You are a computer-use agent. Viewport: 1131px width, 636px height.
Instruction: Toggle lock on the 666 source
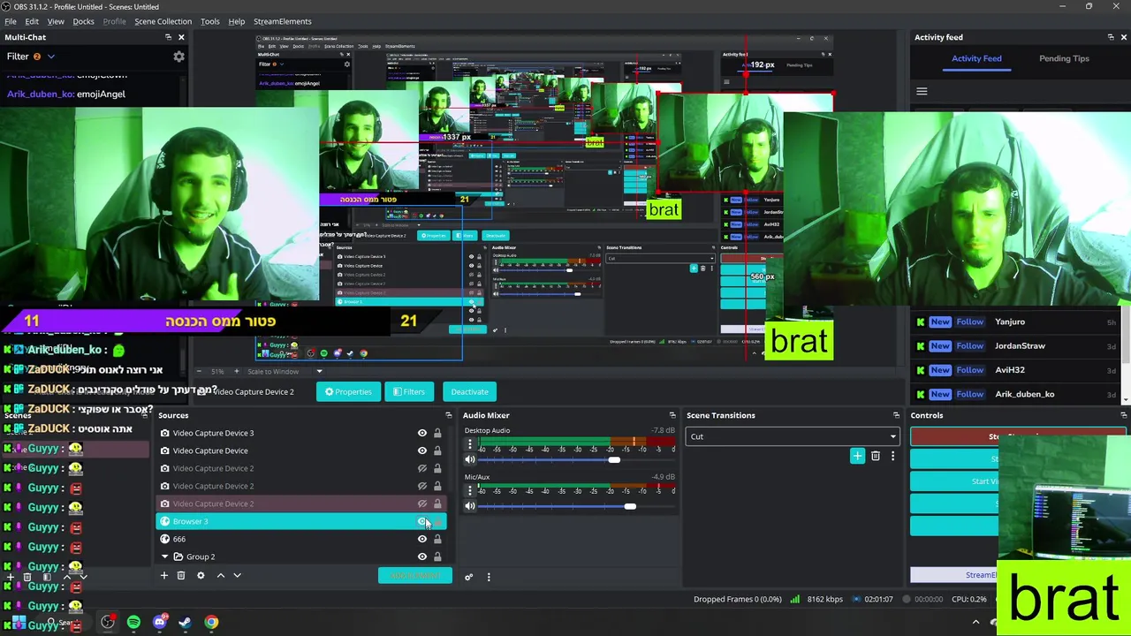437,539
